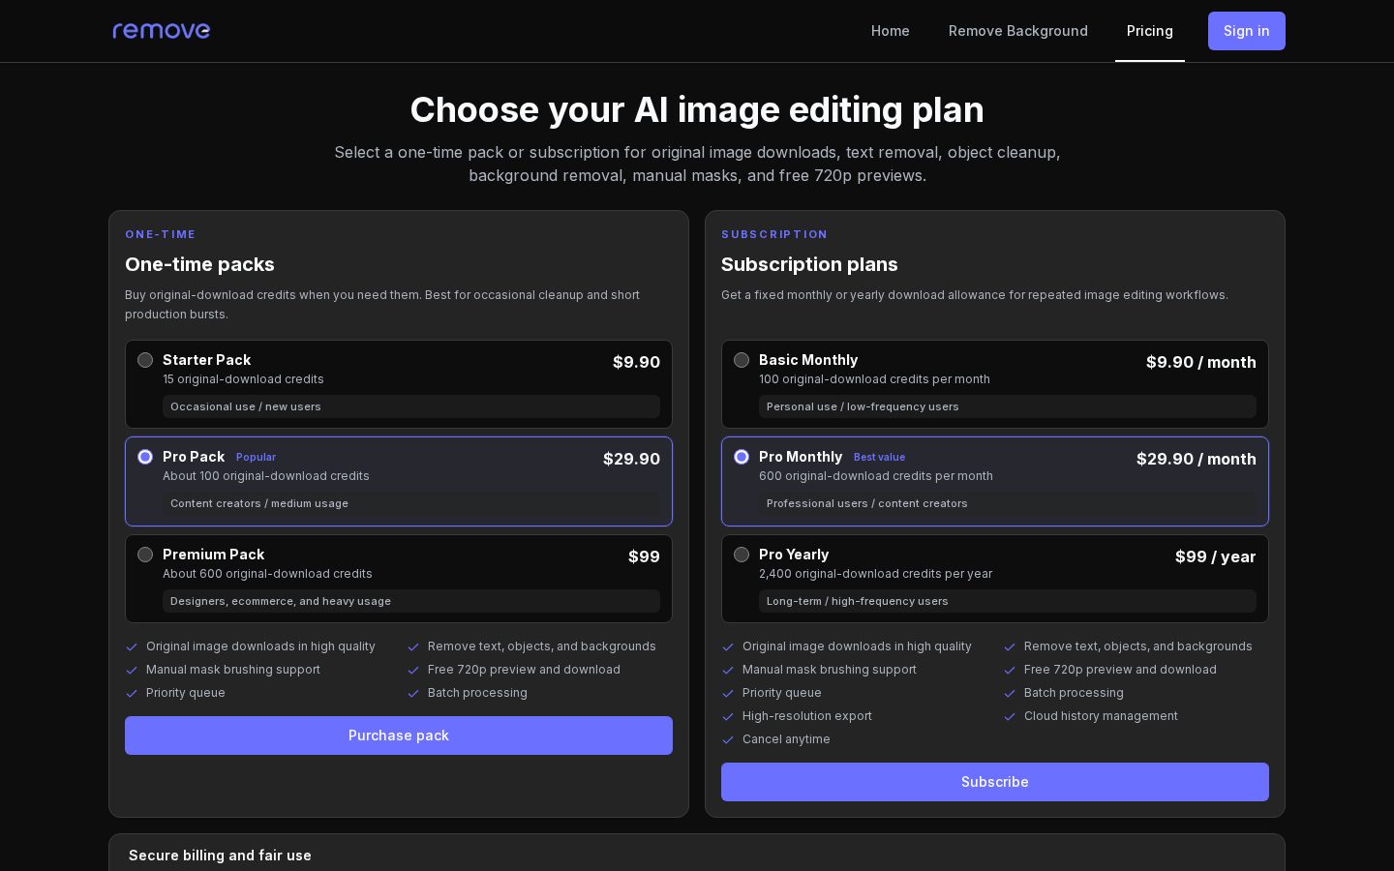Open the Home nav item
The image size is (1394, 871).
point(891,31)
